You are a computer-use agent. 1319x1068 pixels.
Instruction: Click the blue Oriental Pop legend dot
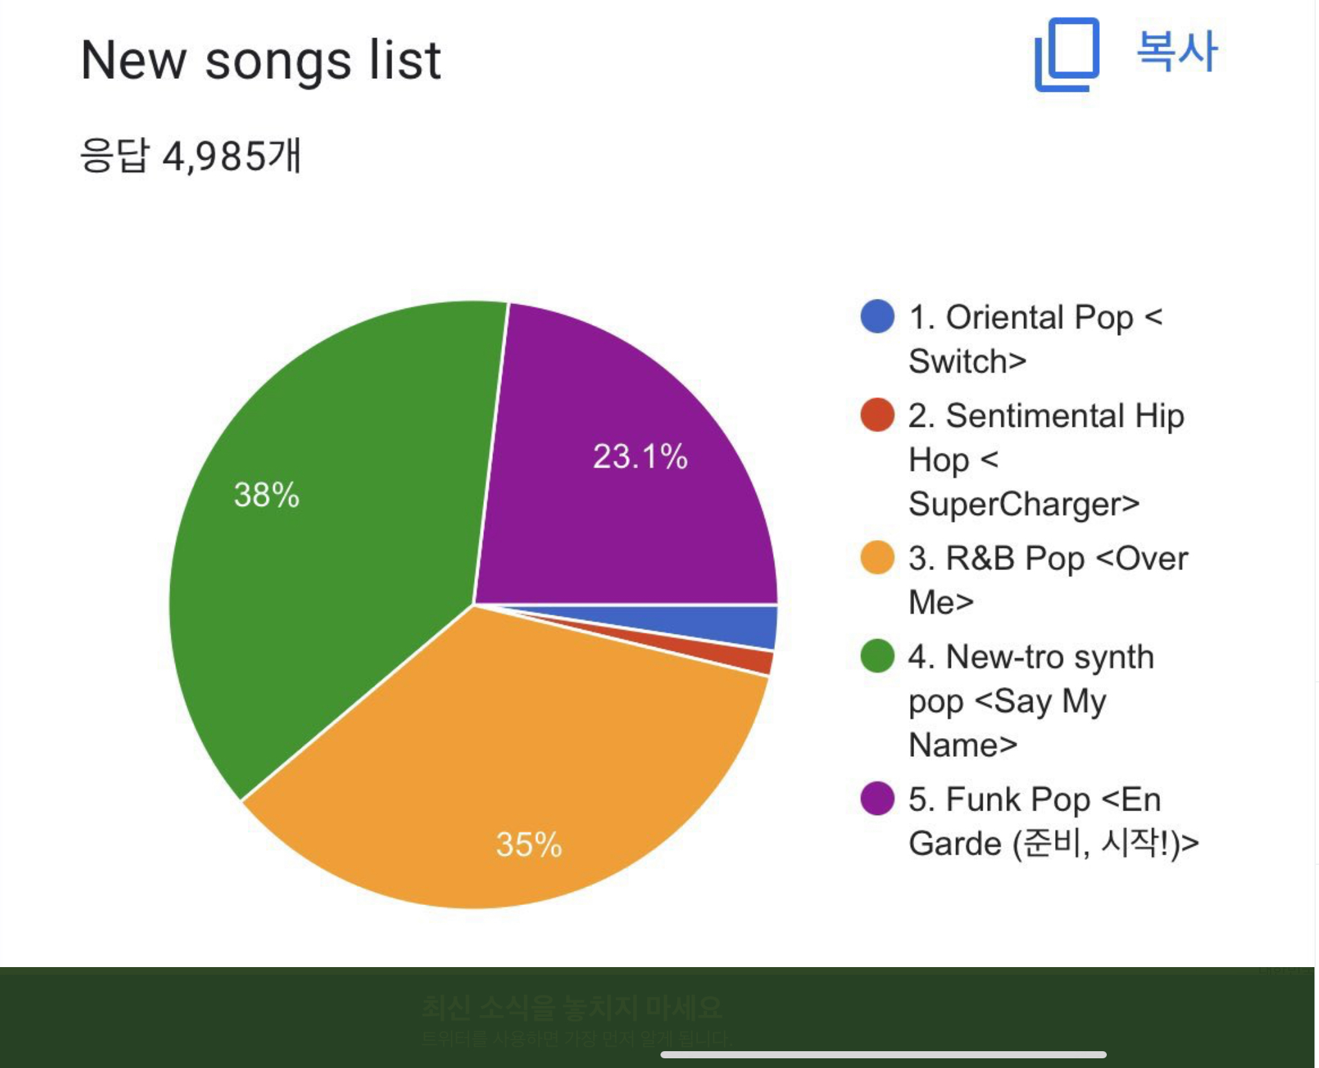[x=877, y=316]
